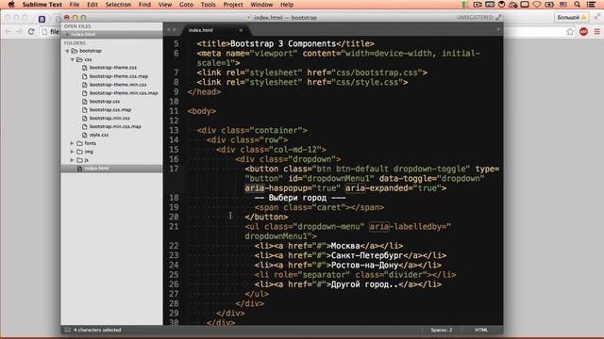The image size is (604, 339).
Task: Click the Chrome fullscreen arrows icon
Action: point(597,17)
